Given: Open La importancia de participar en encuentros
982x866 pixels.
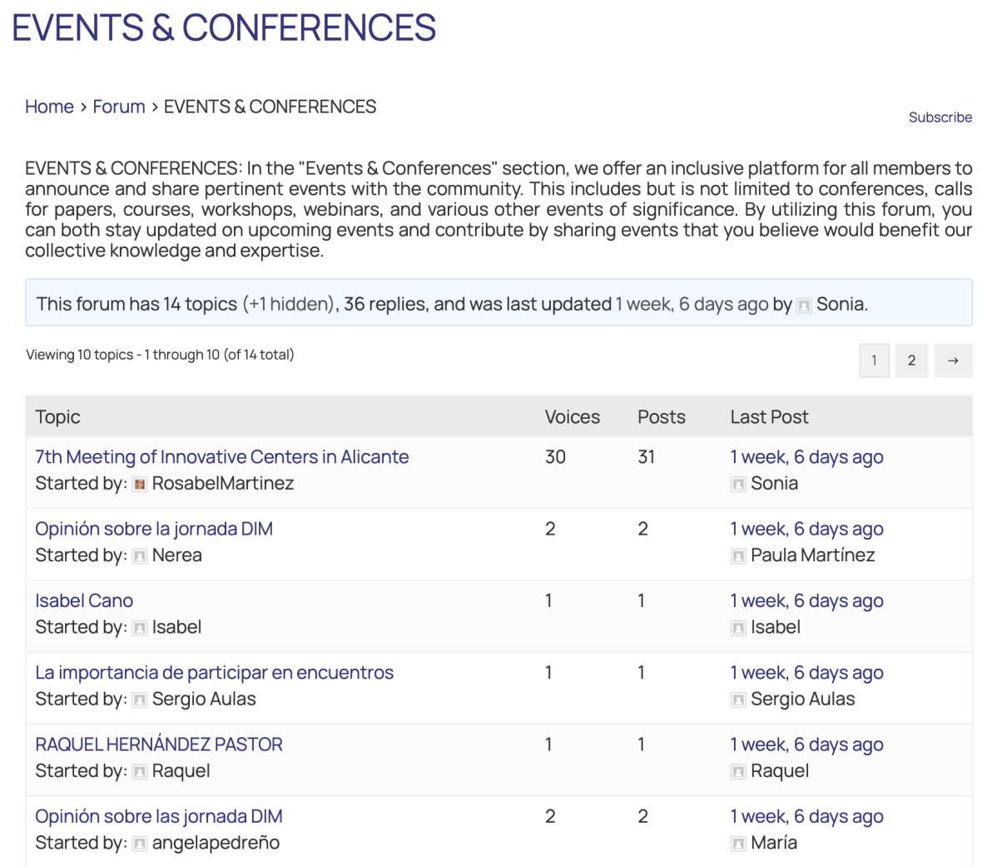Looking at the screenshot, I should 214,673.
